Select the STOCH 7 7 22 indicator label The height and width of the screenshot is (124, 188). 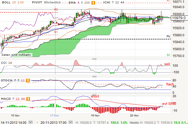click(x=13, y=80)
